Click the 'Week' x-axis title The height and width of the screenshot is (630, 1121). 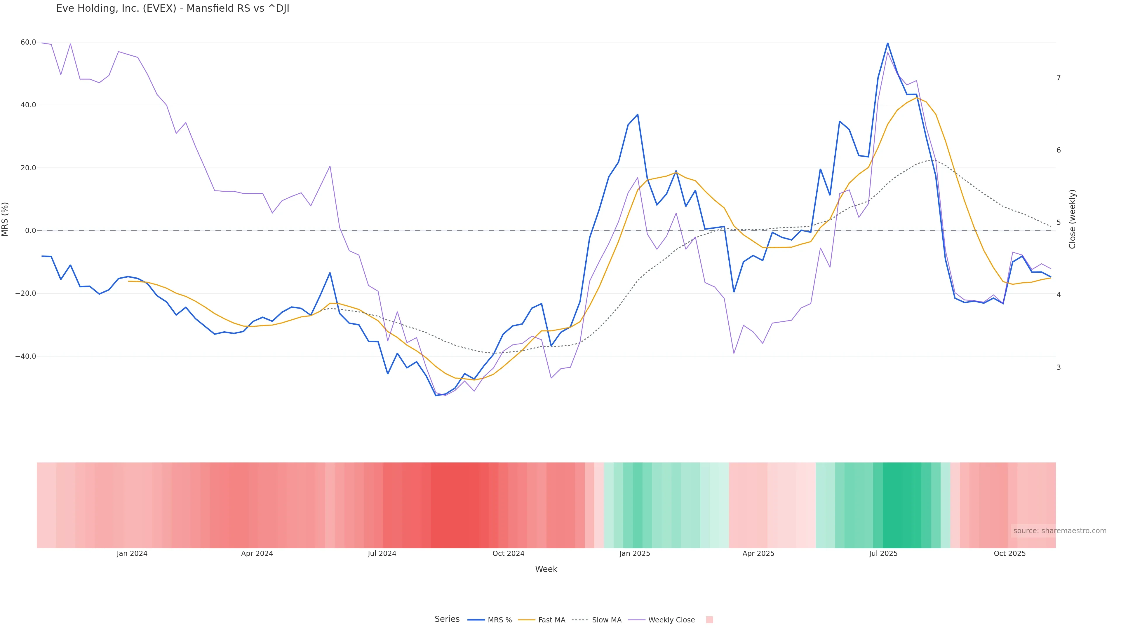546,570
